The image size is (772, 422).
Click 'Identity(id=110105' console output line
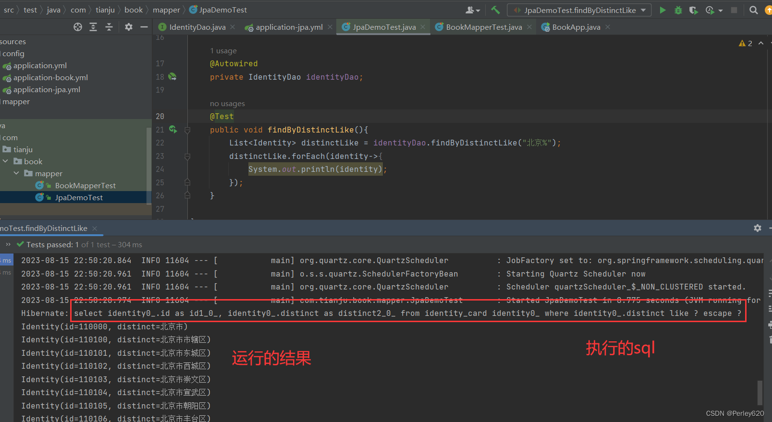point(116,406)
